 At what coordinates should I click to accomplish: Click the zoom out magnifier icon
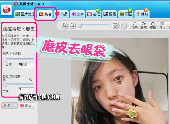point(72,26)
